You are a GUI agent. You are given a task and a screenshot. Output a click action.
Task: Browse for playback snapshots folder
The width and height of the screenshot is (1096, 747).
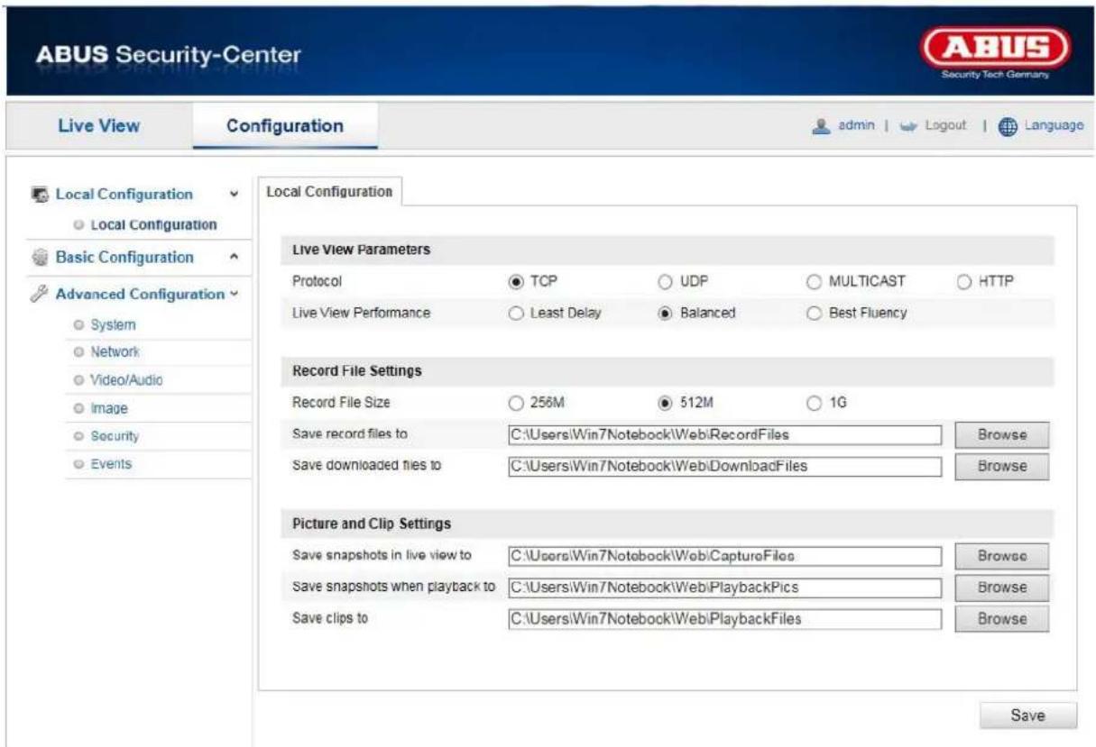pyautogui.click(x=1002, y=587)
